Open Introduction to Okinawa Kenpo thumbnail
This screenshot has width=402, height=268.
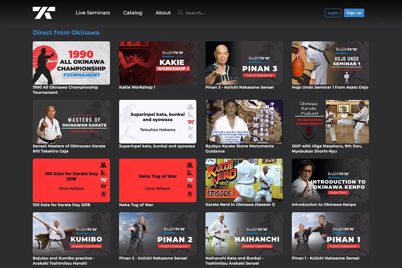[330, 180]
